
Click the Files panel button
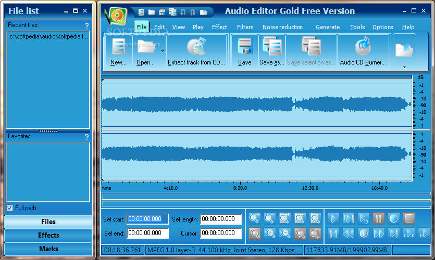(48, 222)
